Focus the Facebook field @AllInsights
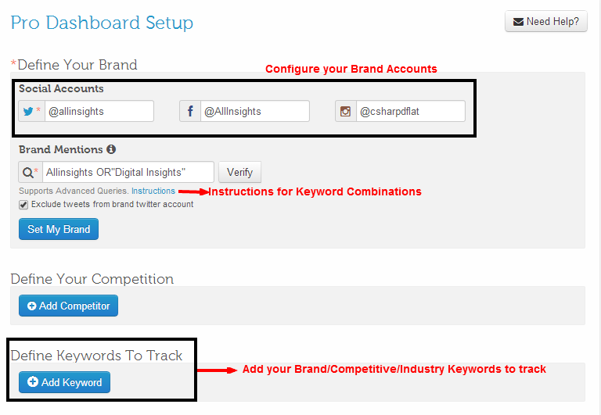The height and width of the screenshot is (415, 601). 255,111
